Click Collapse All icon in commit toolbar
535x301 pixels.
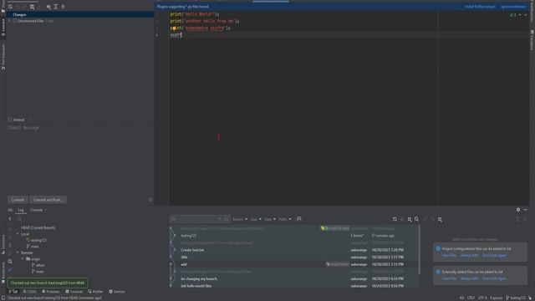pyautogui.click(x=63, y=7)
